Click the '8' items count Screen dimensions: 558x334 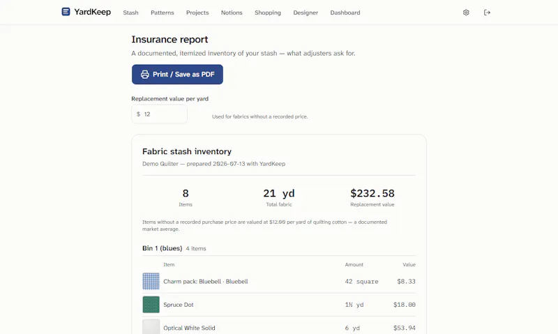point(186,193)
